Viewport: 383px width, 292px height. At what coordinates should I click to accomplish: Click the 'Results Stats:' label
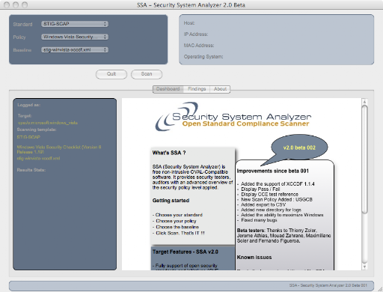pyautogui.click(x=31, y=170)
